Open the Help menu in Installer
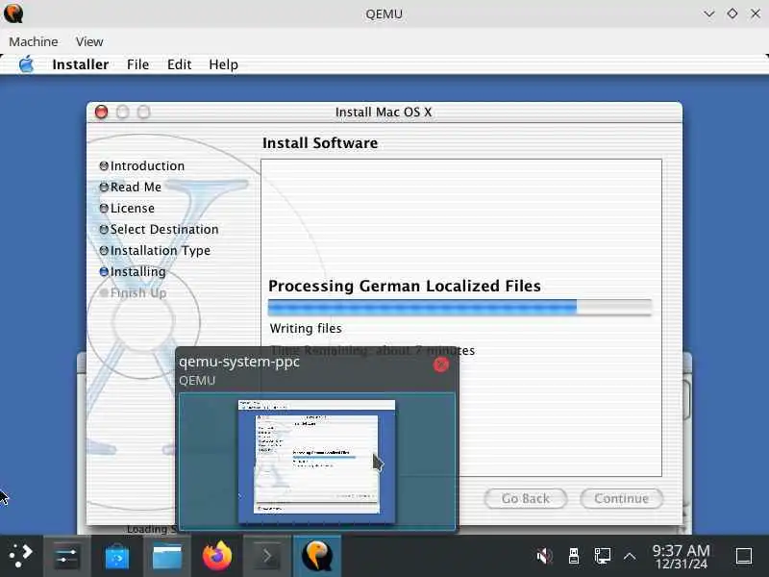Viewport: 769px width, 577px height. point(224,64)
